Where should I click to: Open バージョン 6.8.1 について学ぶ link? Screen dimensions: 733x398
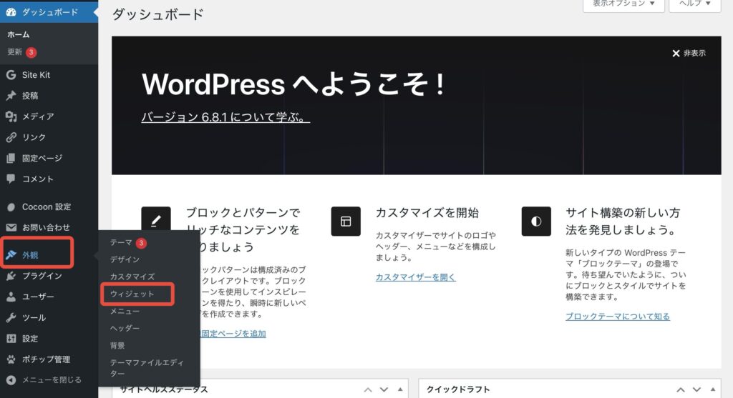pos(225,116)
